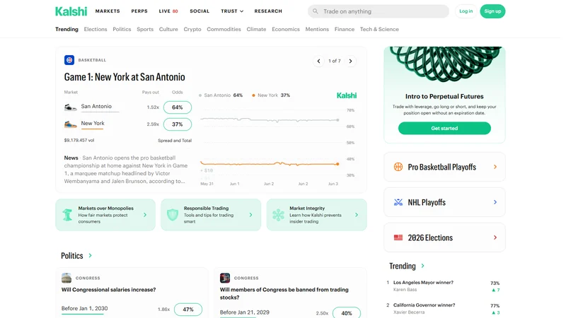Select the Sports category tab
The width and height of the screenshot is (566, 318).
click(x=145, y=29)
